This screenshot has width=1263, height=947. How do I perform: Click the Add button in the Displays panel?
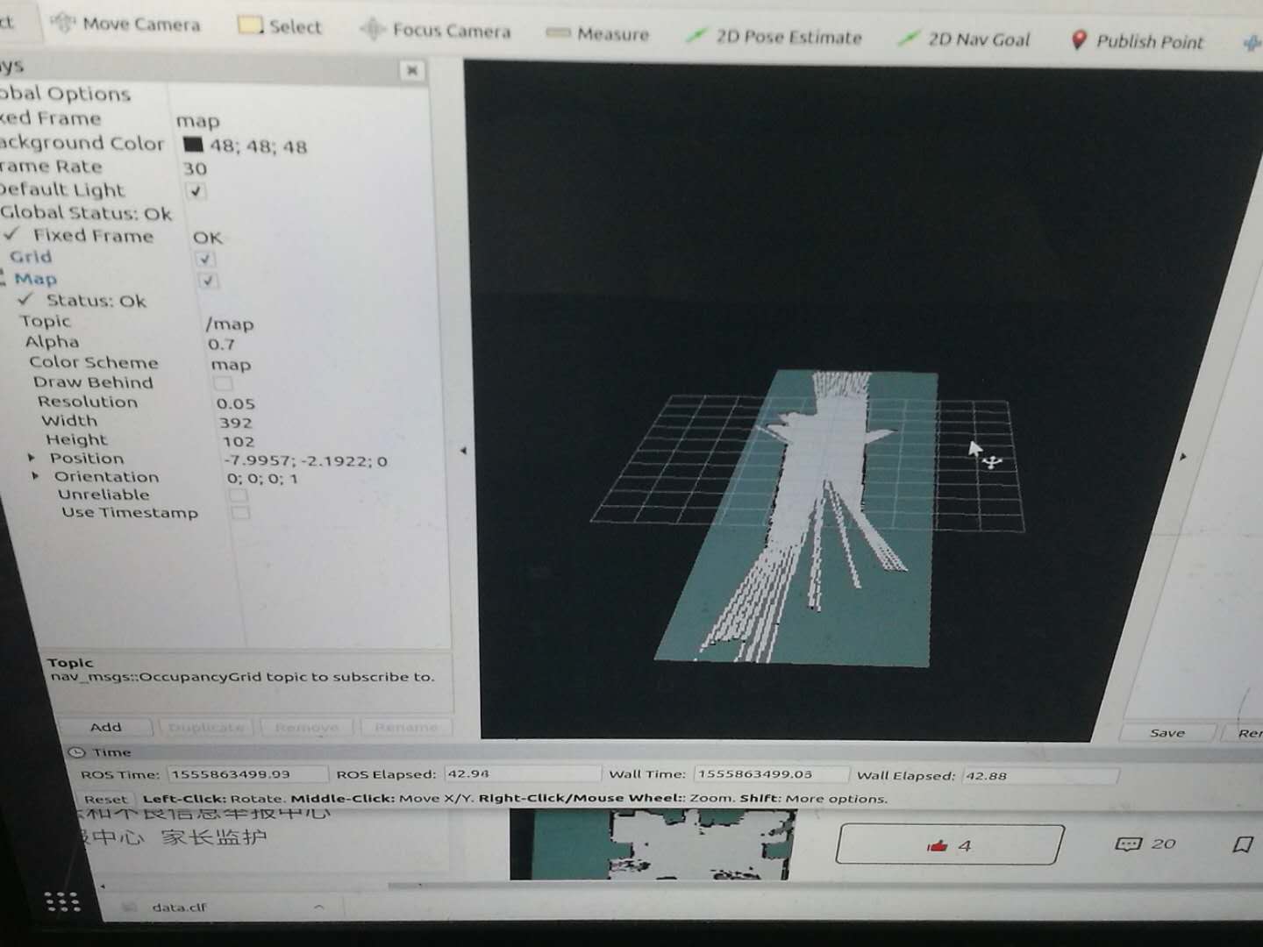[x=107, y=727]
